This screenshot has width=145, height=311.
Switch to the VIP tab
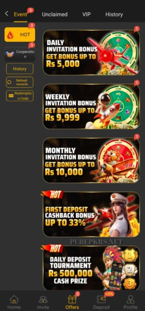[86, 15]
